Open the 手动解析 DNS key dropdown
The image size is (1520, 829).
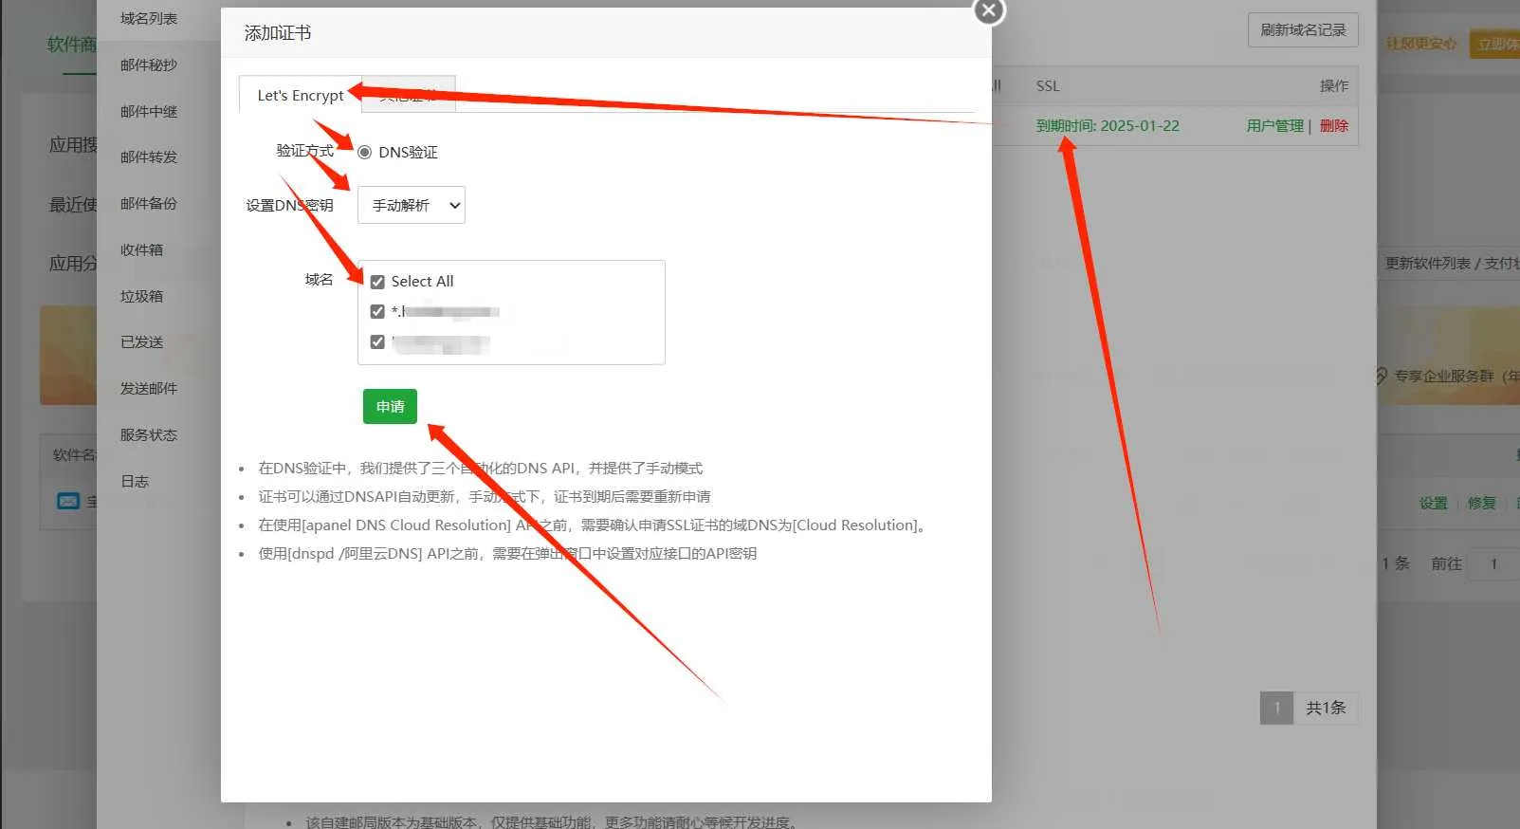(x=412, y=205)
